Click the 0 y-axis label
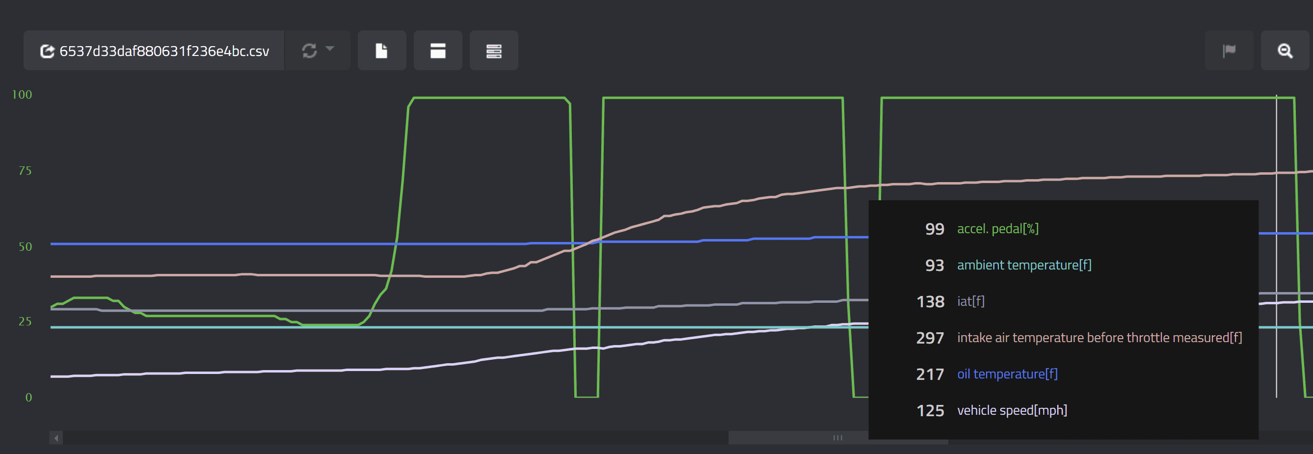Image resolution: width=1313 pixels, height=454 pixels. (28, 398)
